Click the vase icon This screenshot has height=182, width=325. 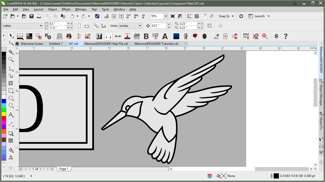point(186,36)
